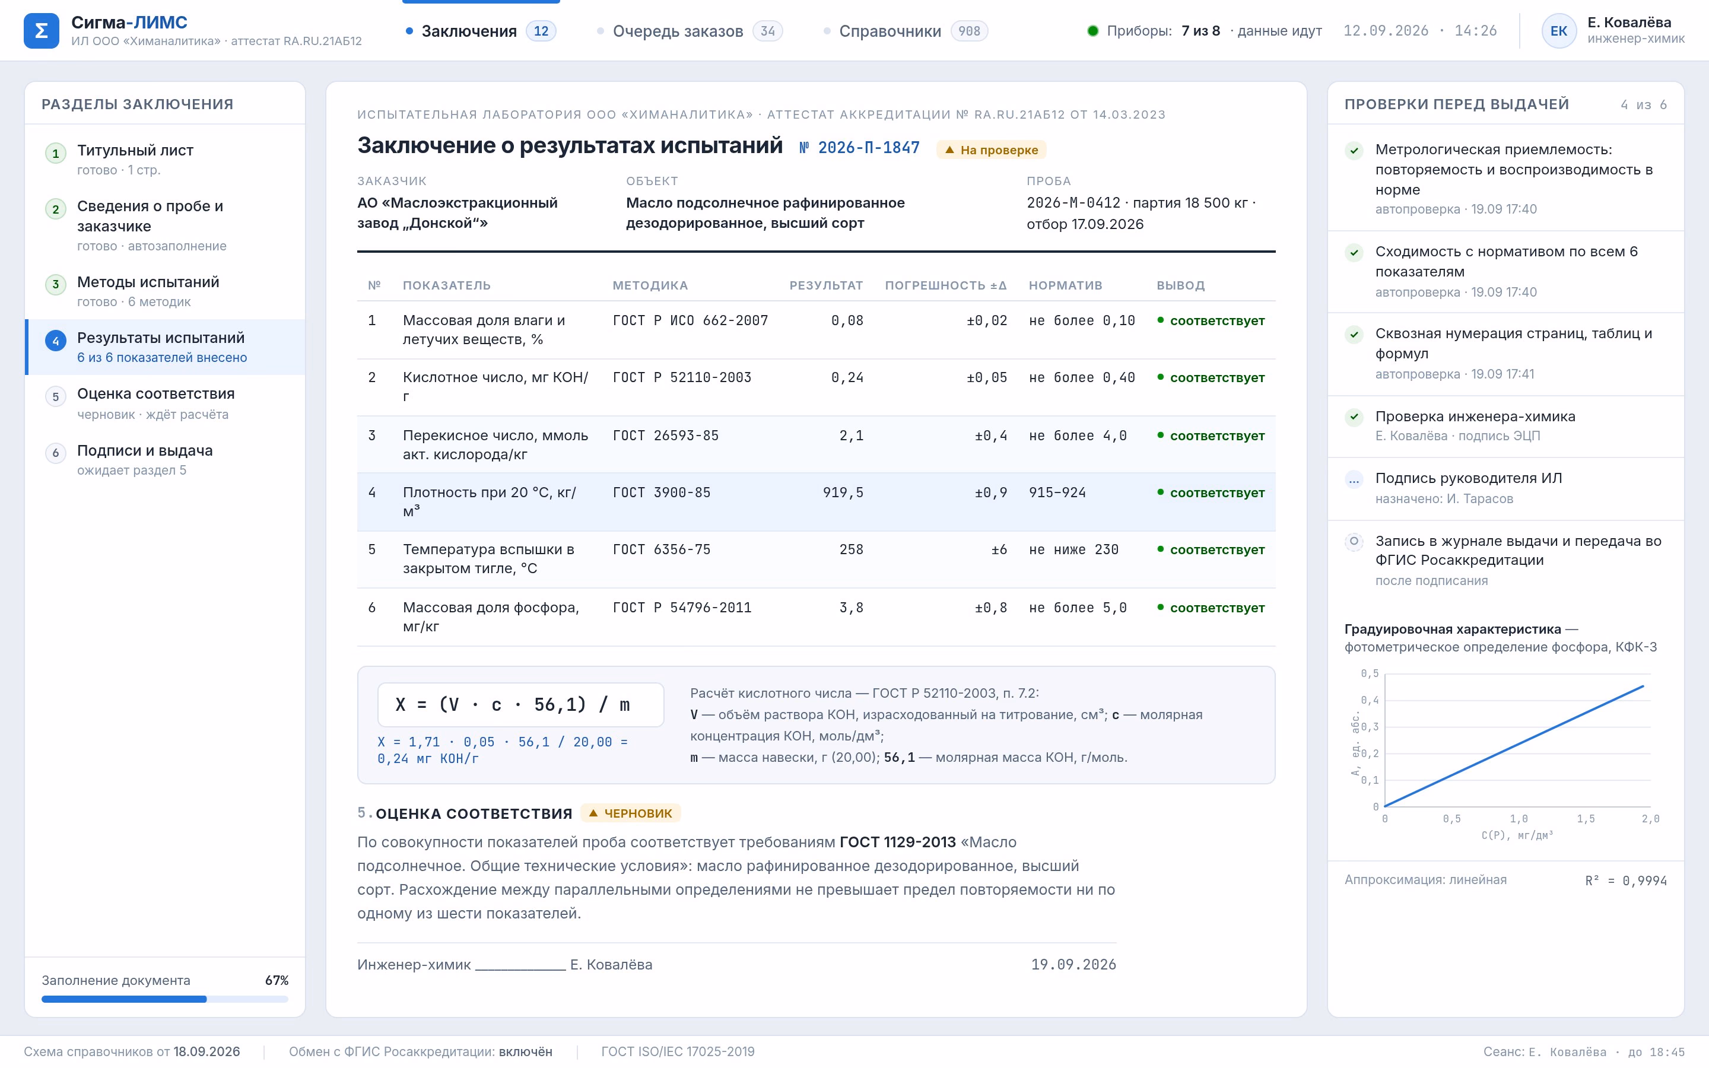Image resolution: width=1709 pixels, height=1068 pixels.
Task: Click result value 0,24 for Кислотное число
Action: (847, 378)
